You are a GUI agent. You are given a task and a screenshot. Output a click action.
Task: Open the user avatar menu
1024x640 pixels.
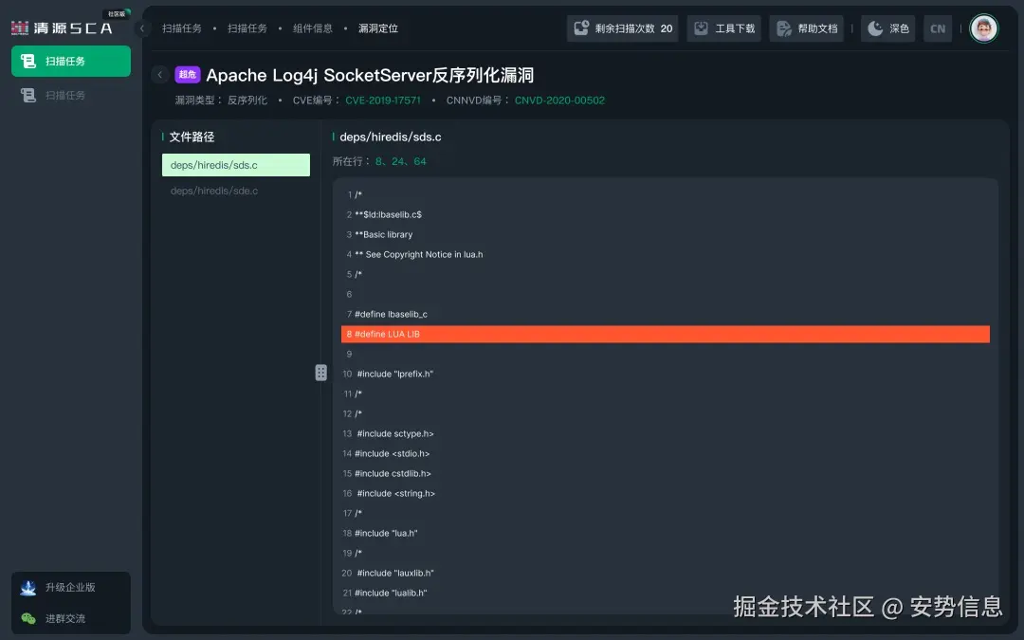pos(983,28)
